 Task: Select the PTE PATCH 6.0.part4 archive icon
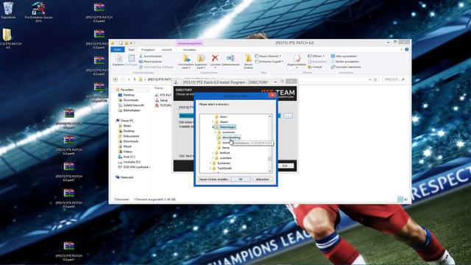(99, 13)
